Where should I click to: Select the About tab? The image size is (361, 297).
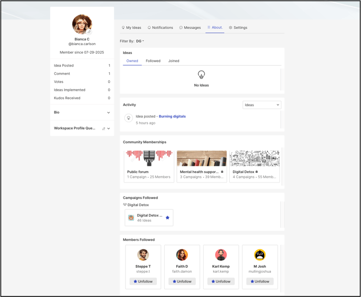215,27
